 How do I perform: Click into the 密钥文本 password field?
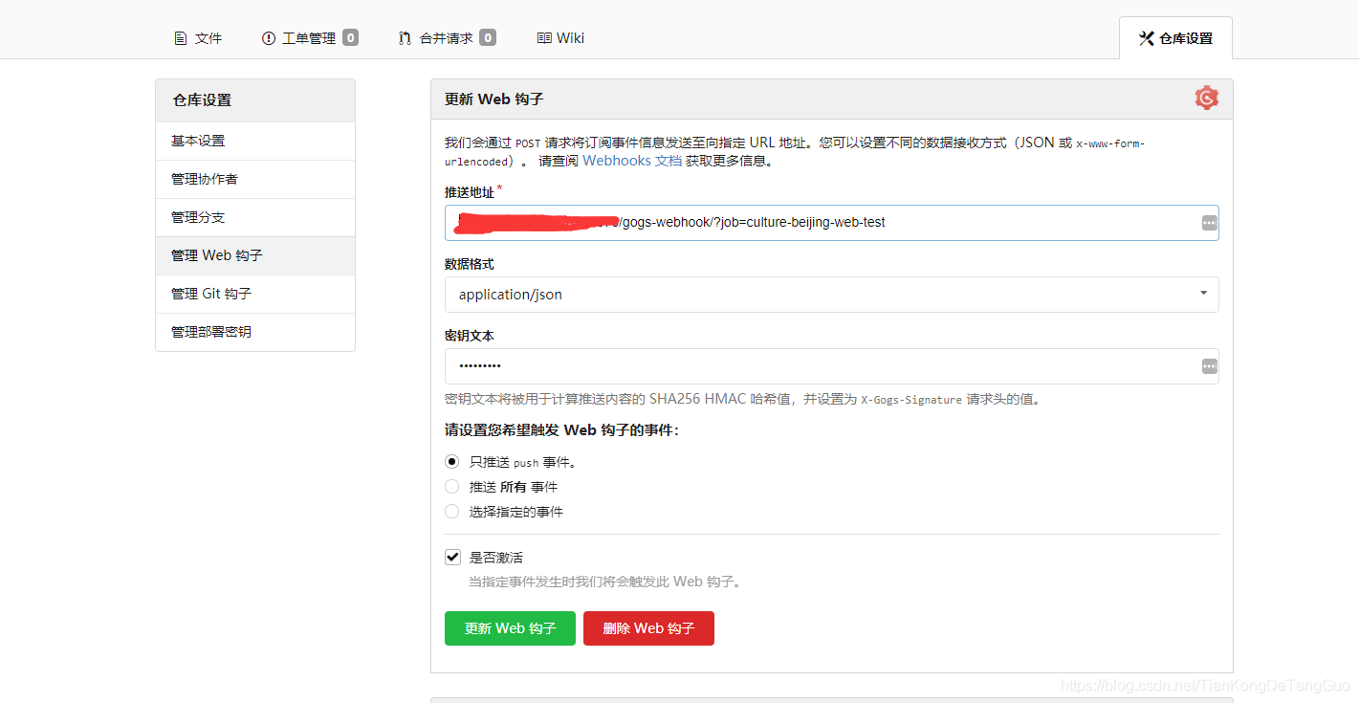tap(831, 366)
